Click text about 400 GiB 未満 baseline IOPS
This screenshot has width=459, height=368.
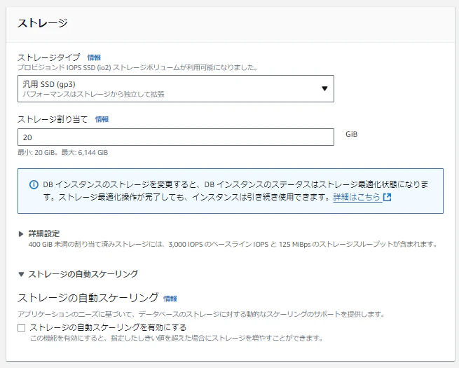point(233,244)
